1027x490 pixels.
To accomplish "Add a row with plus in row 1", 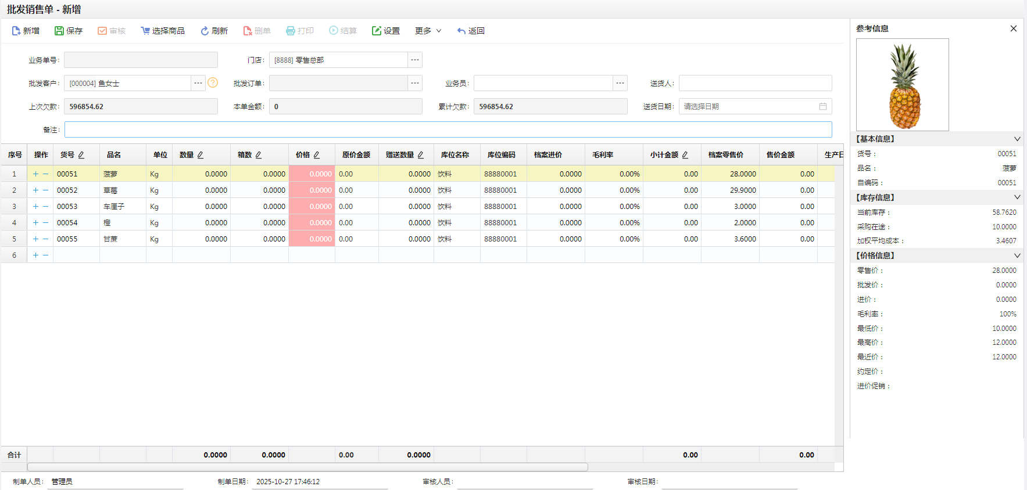I will (x=35, y=174).
